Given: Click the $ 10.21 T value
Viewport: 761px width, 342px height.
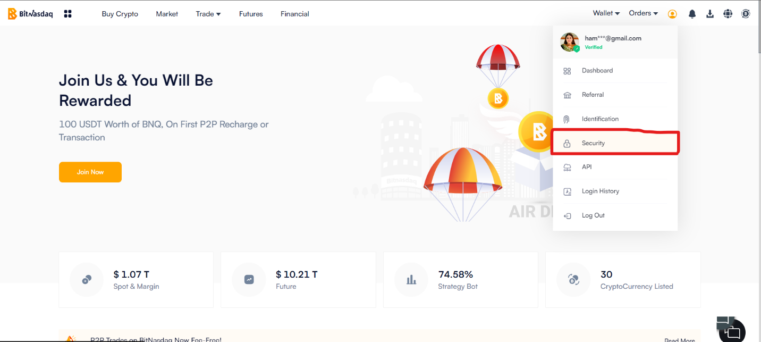Looking at the screenshot, I should (297, 274).
